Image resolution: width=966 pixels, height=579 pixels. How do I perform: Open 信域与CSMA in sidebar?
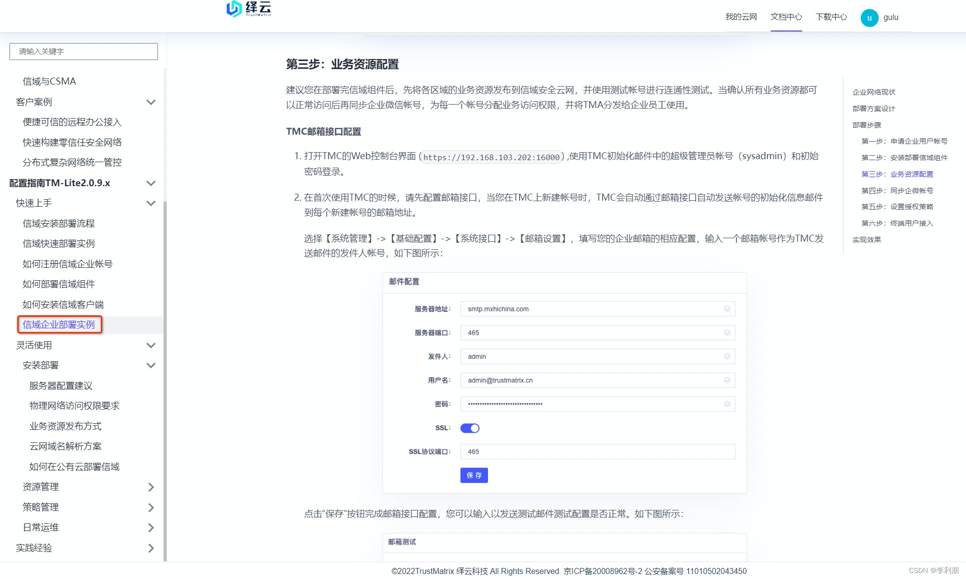tap(49, 82)
